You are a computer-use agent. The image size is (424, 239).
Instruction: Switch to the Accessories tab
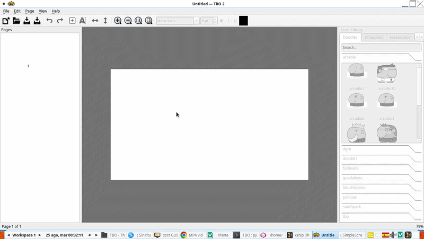(x=400, y=38)
